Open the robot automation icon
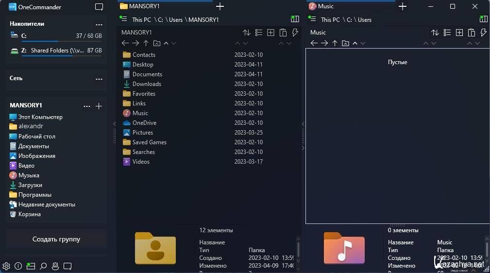490x273 pixels. pyautogui.click(x=55, y=266)
